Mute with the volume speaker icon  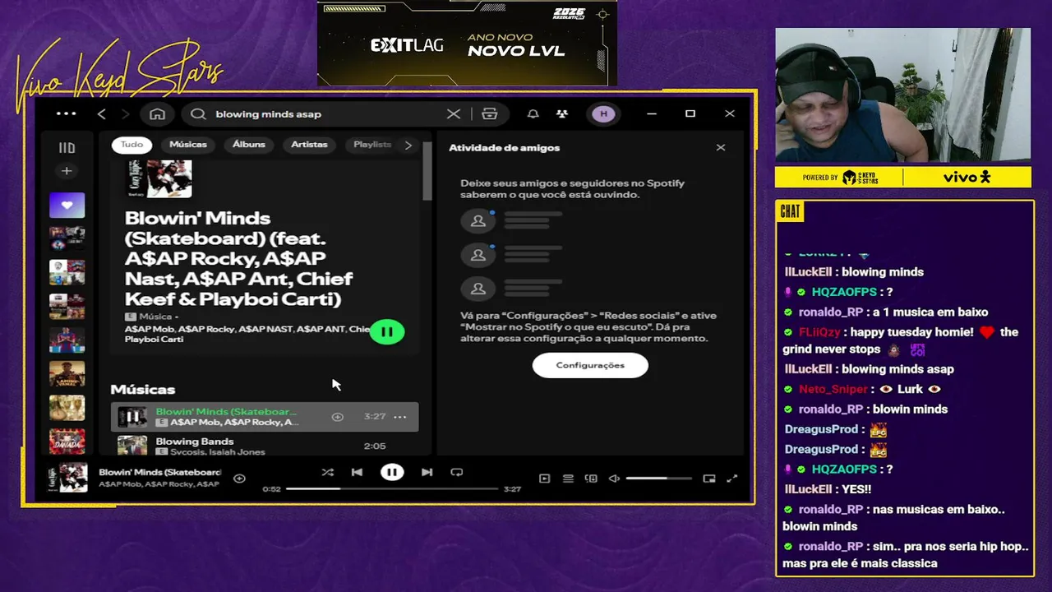613,478
